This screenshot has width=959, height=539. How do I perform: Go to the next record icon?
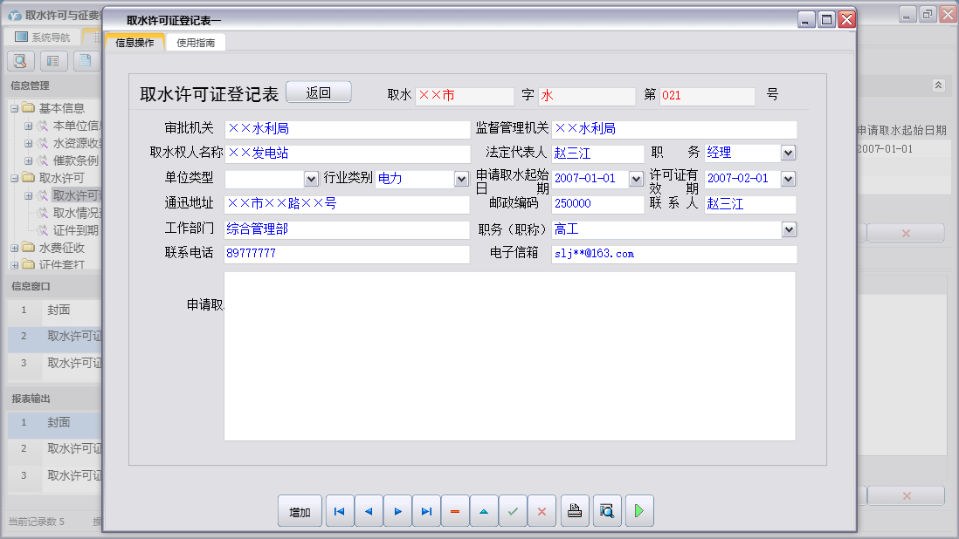[x=397, y=511]
